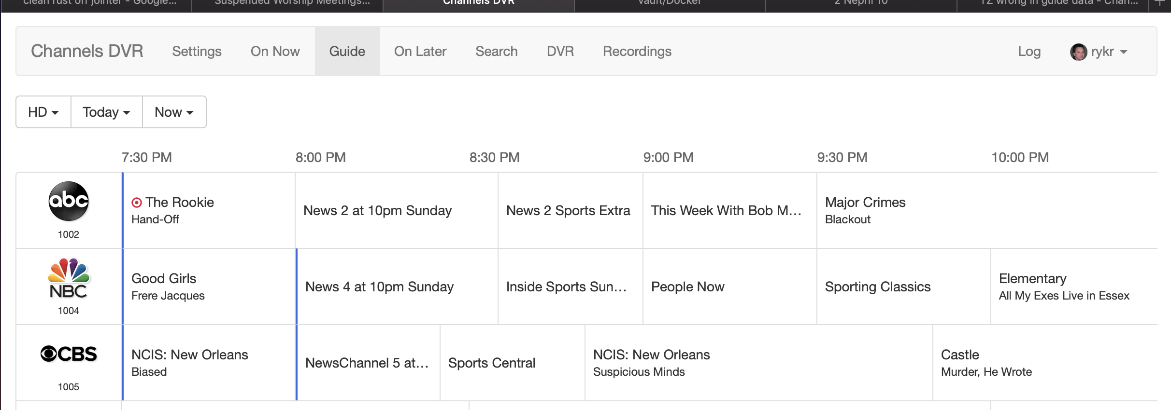Select Elementary on NBC at 10 PM
The height and width of the screenshot is (410, 1171).
click(x=1064, y=287)
